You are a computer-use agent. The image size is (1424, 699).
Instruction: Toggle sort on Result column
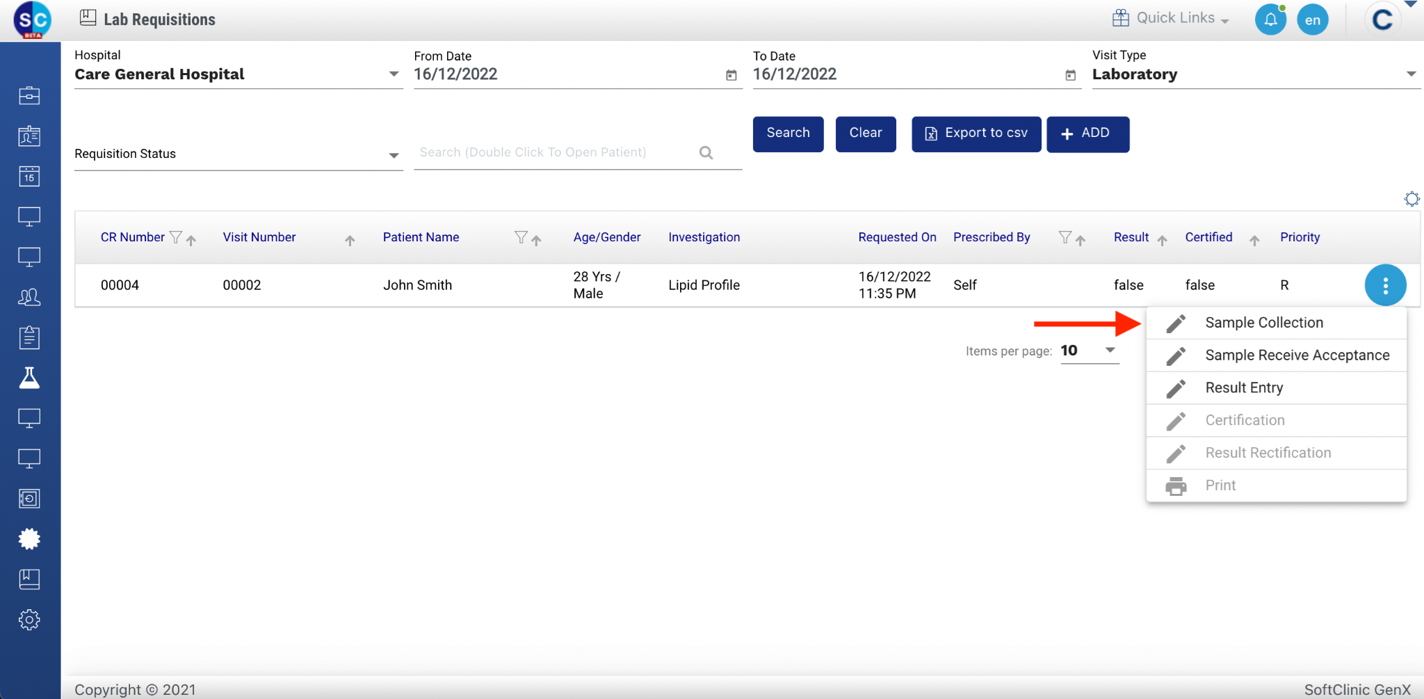tap(1162, 240)
